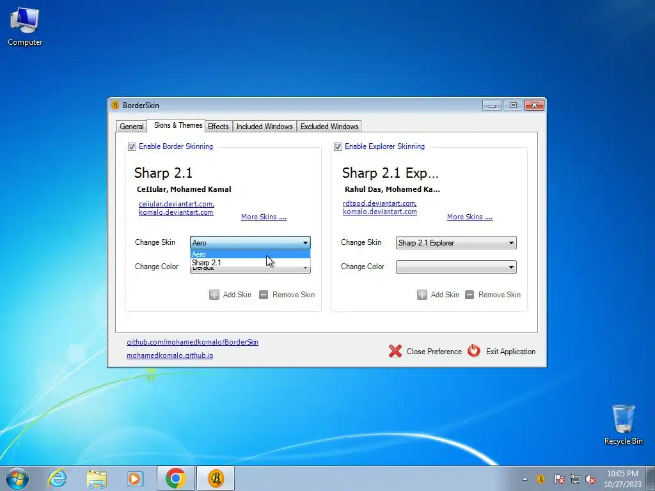This screenshot has height=491, width=655.
Task: Open rdtsod.deviantart.com link
Action: pos(380,203)
